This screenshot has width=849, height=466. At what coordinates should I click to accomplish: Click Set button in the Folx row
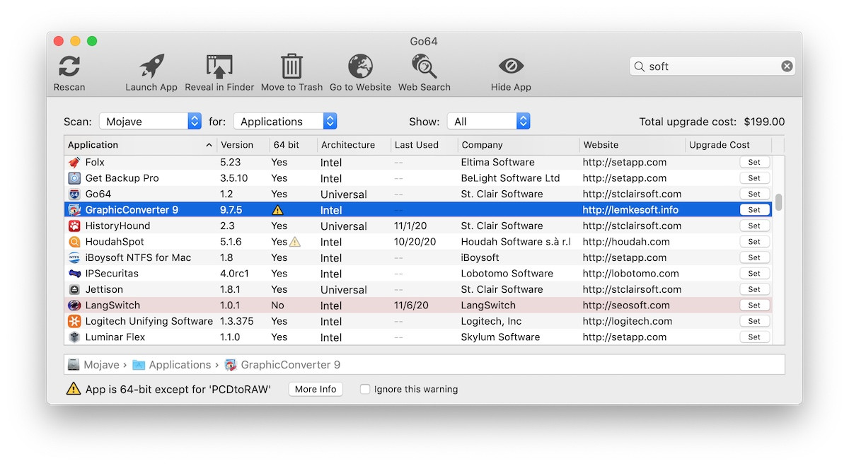754,162
